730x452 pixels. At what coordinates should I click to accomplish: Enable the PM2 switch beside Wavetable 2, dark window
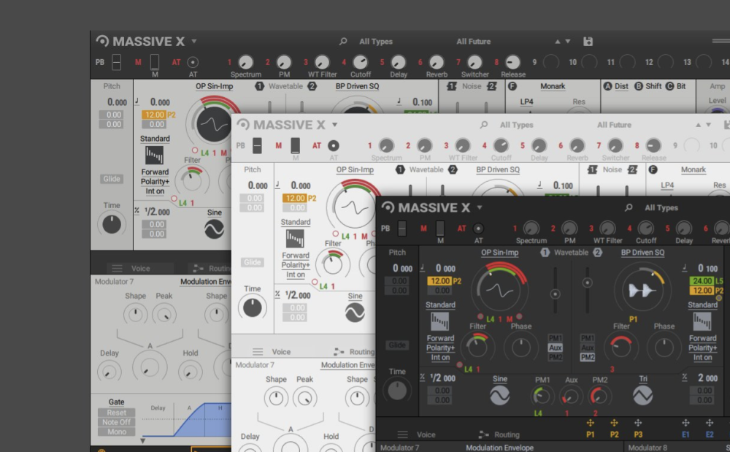pyautogui.click(x=587, y=357)
